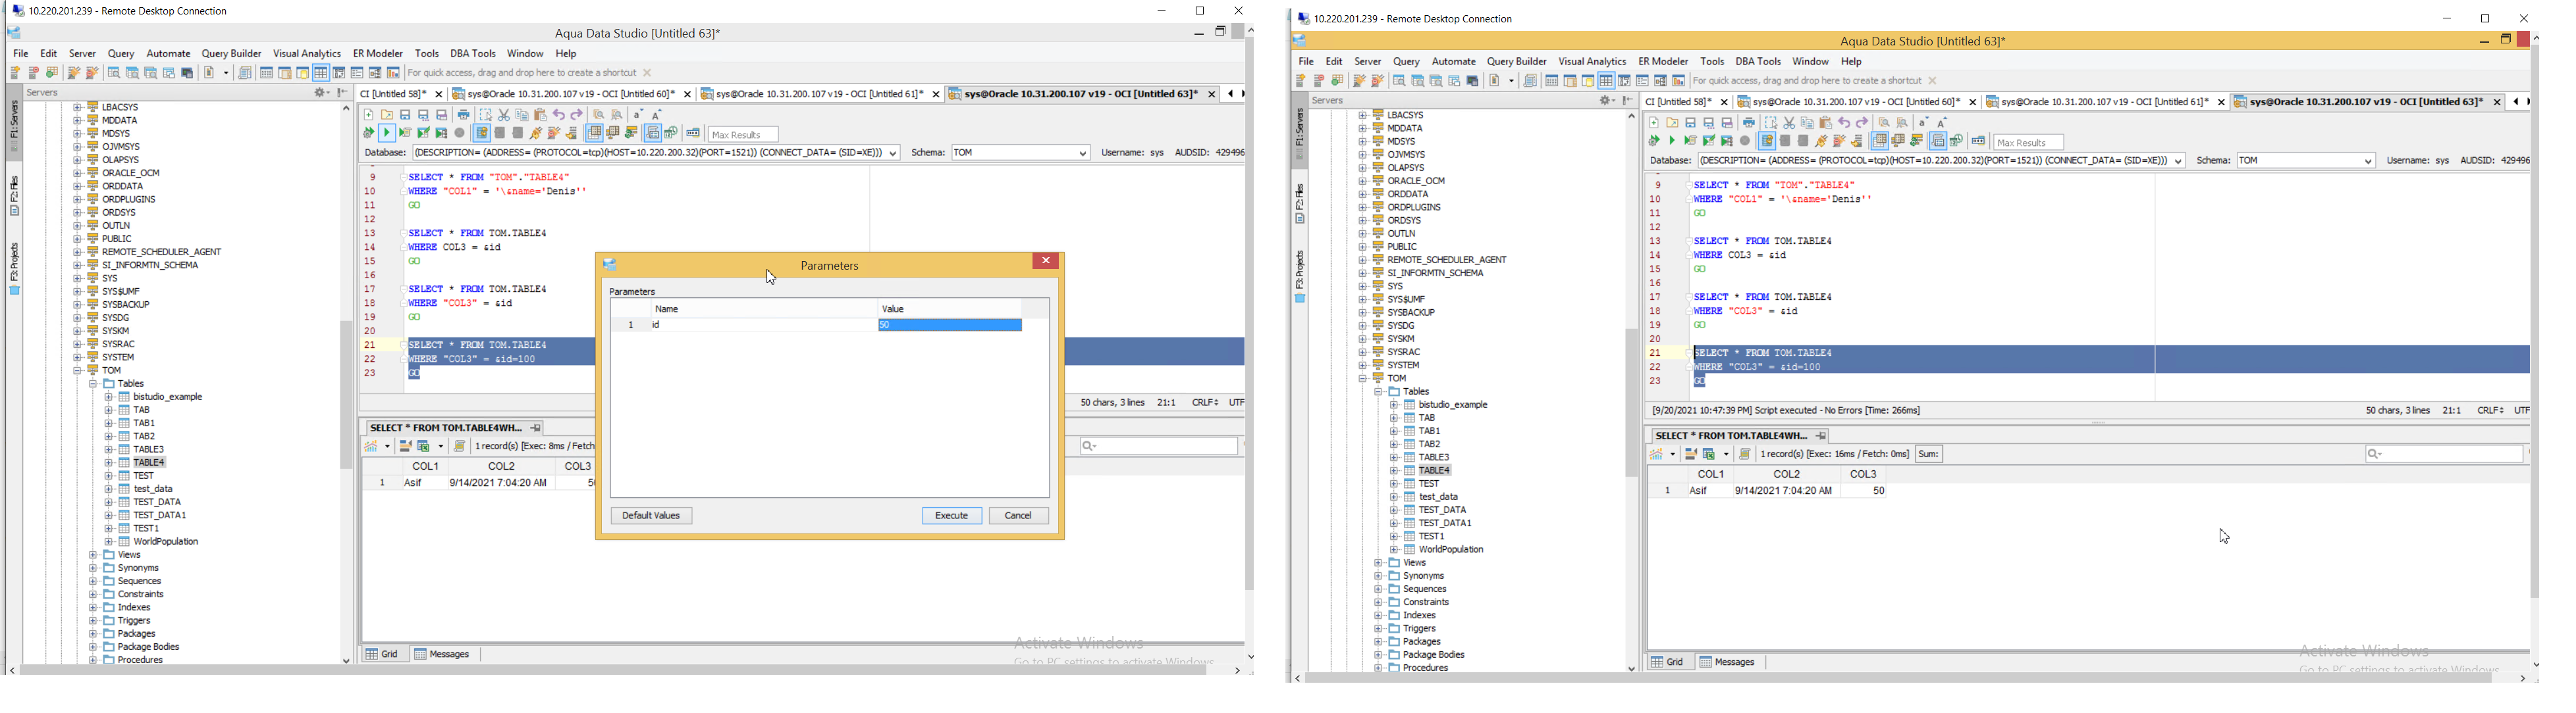
Task: Click Decrease font size 'a' icon, left window
Action: click(637, 115)
